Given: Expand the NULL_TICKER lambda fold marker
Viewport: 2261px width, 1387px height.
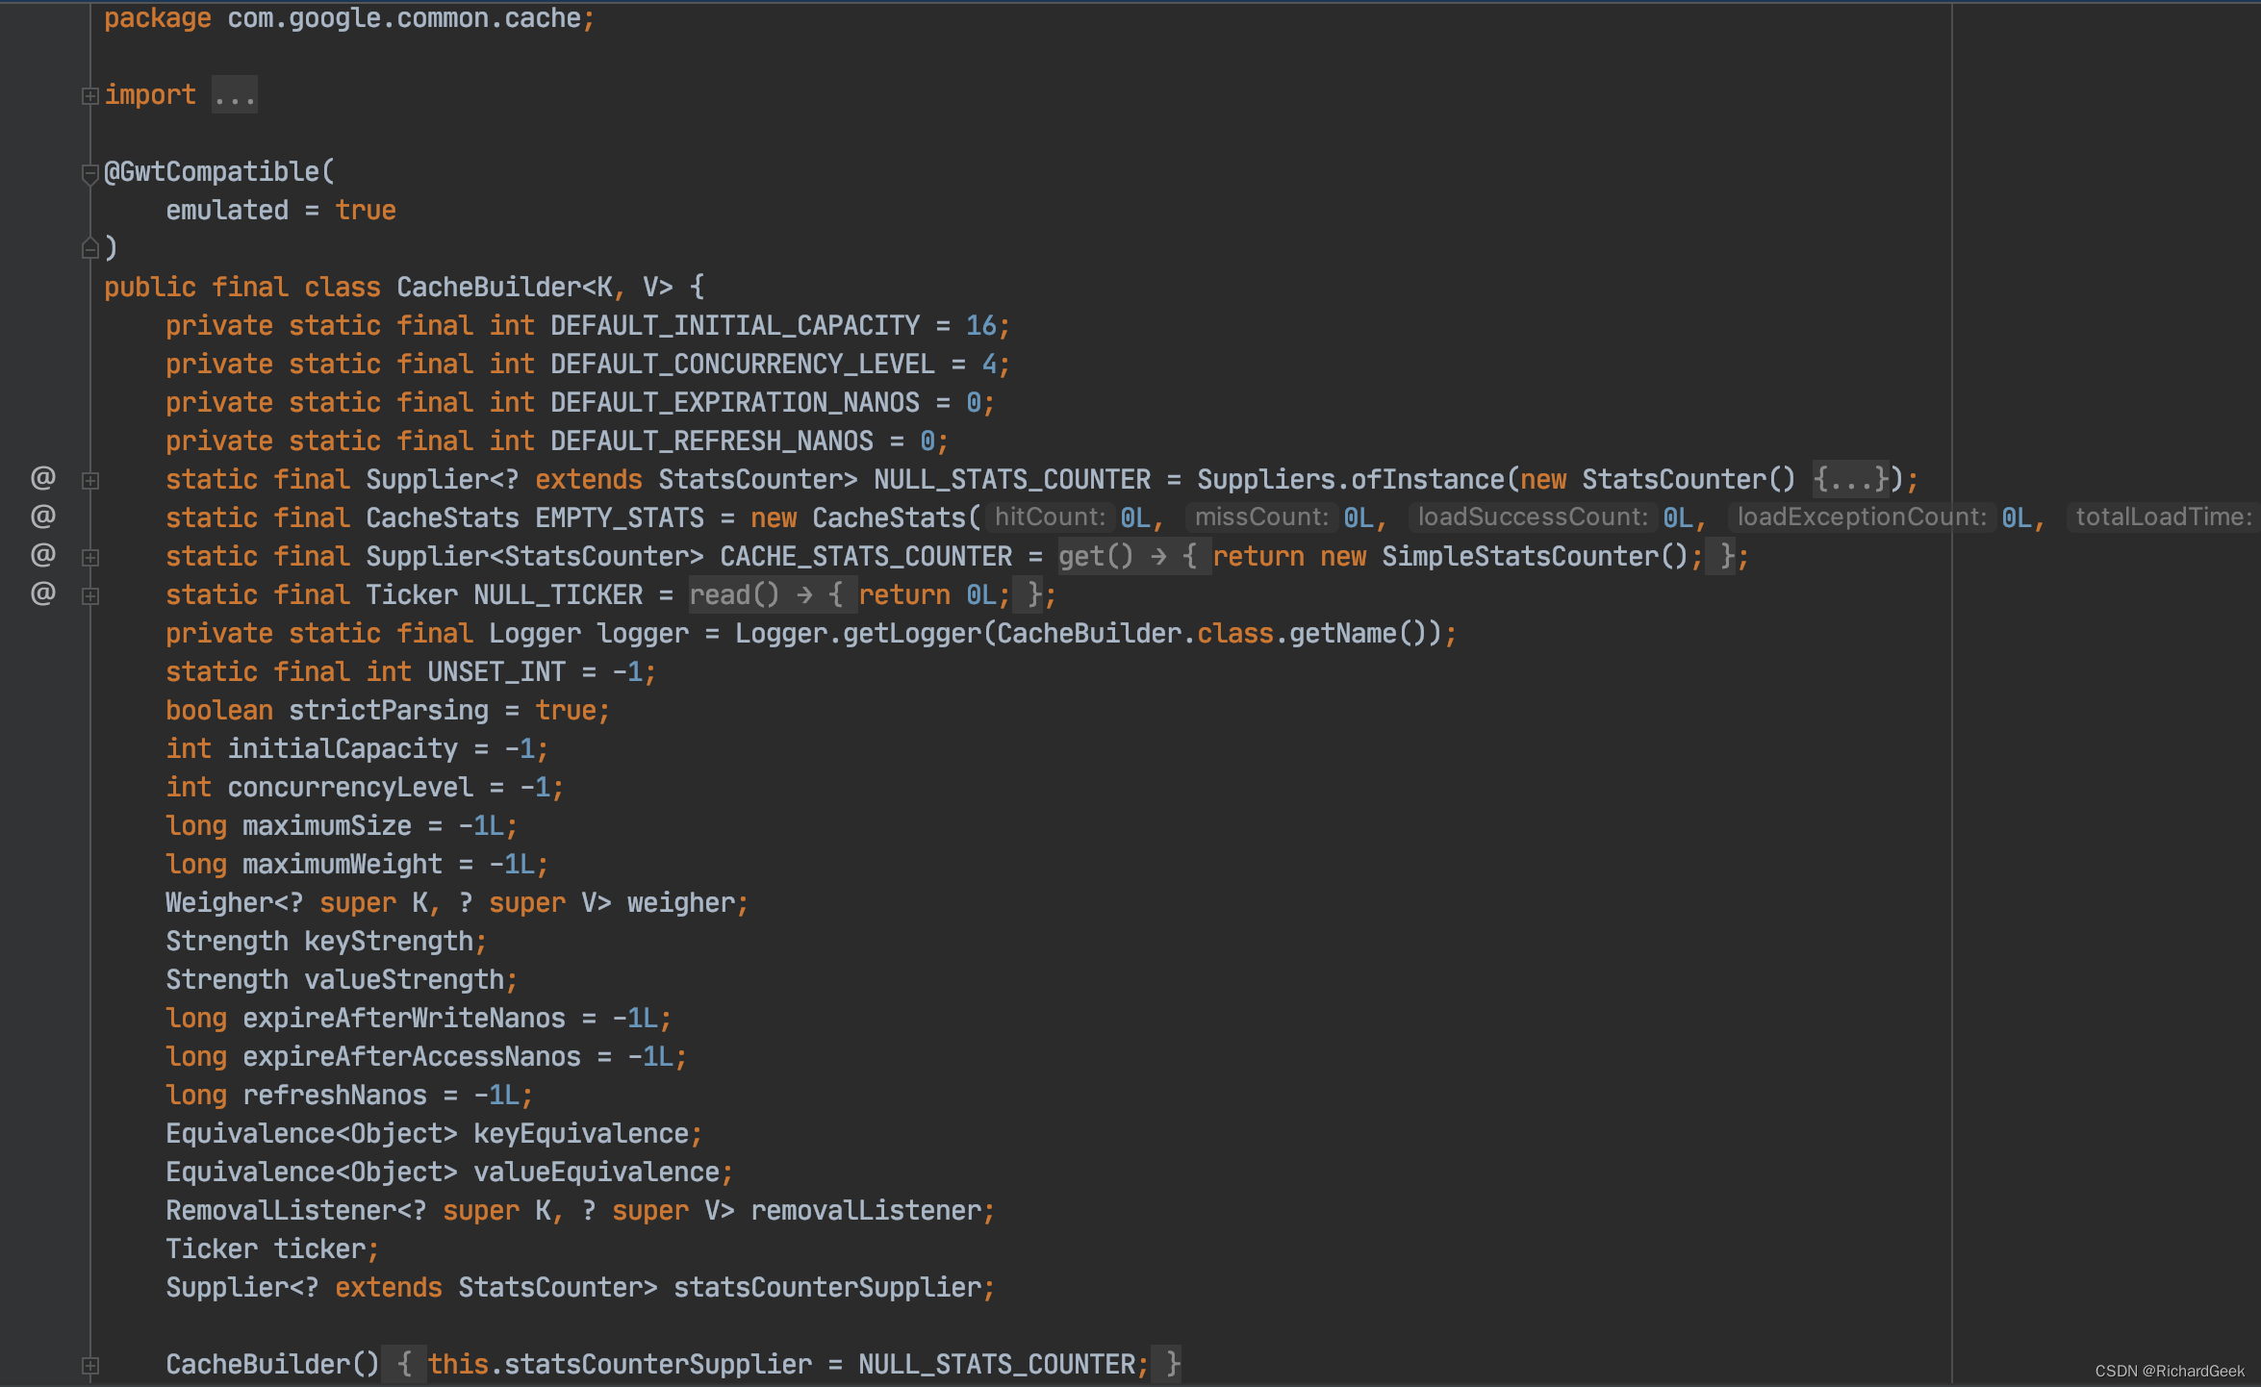Looking at the screenshot, I should (x=89, y=595).
